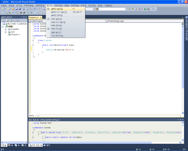Screen dimensions: 188x151
Task: Click the New Project icon
Action: [3, 9]
